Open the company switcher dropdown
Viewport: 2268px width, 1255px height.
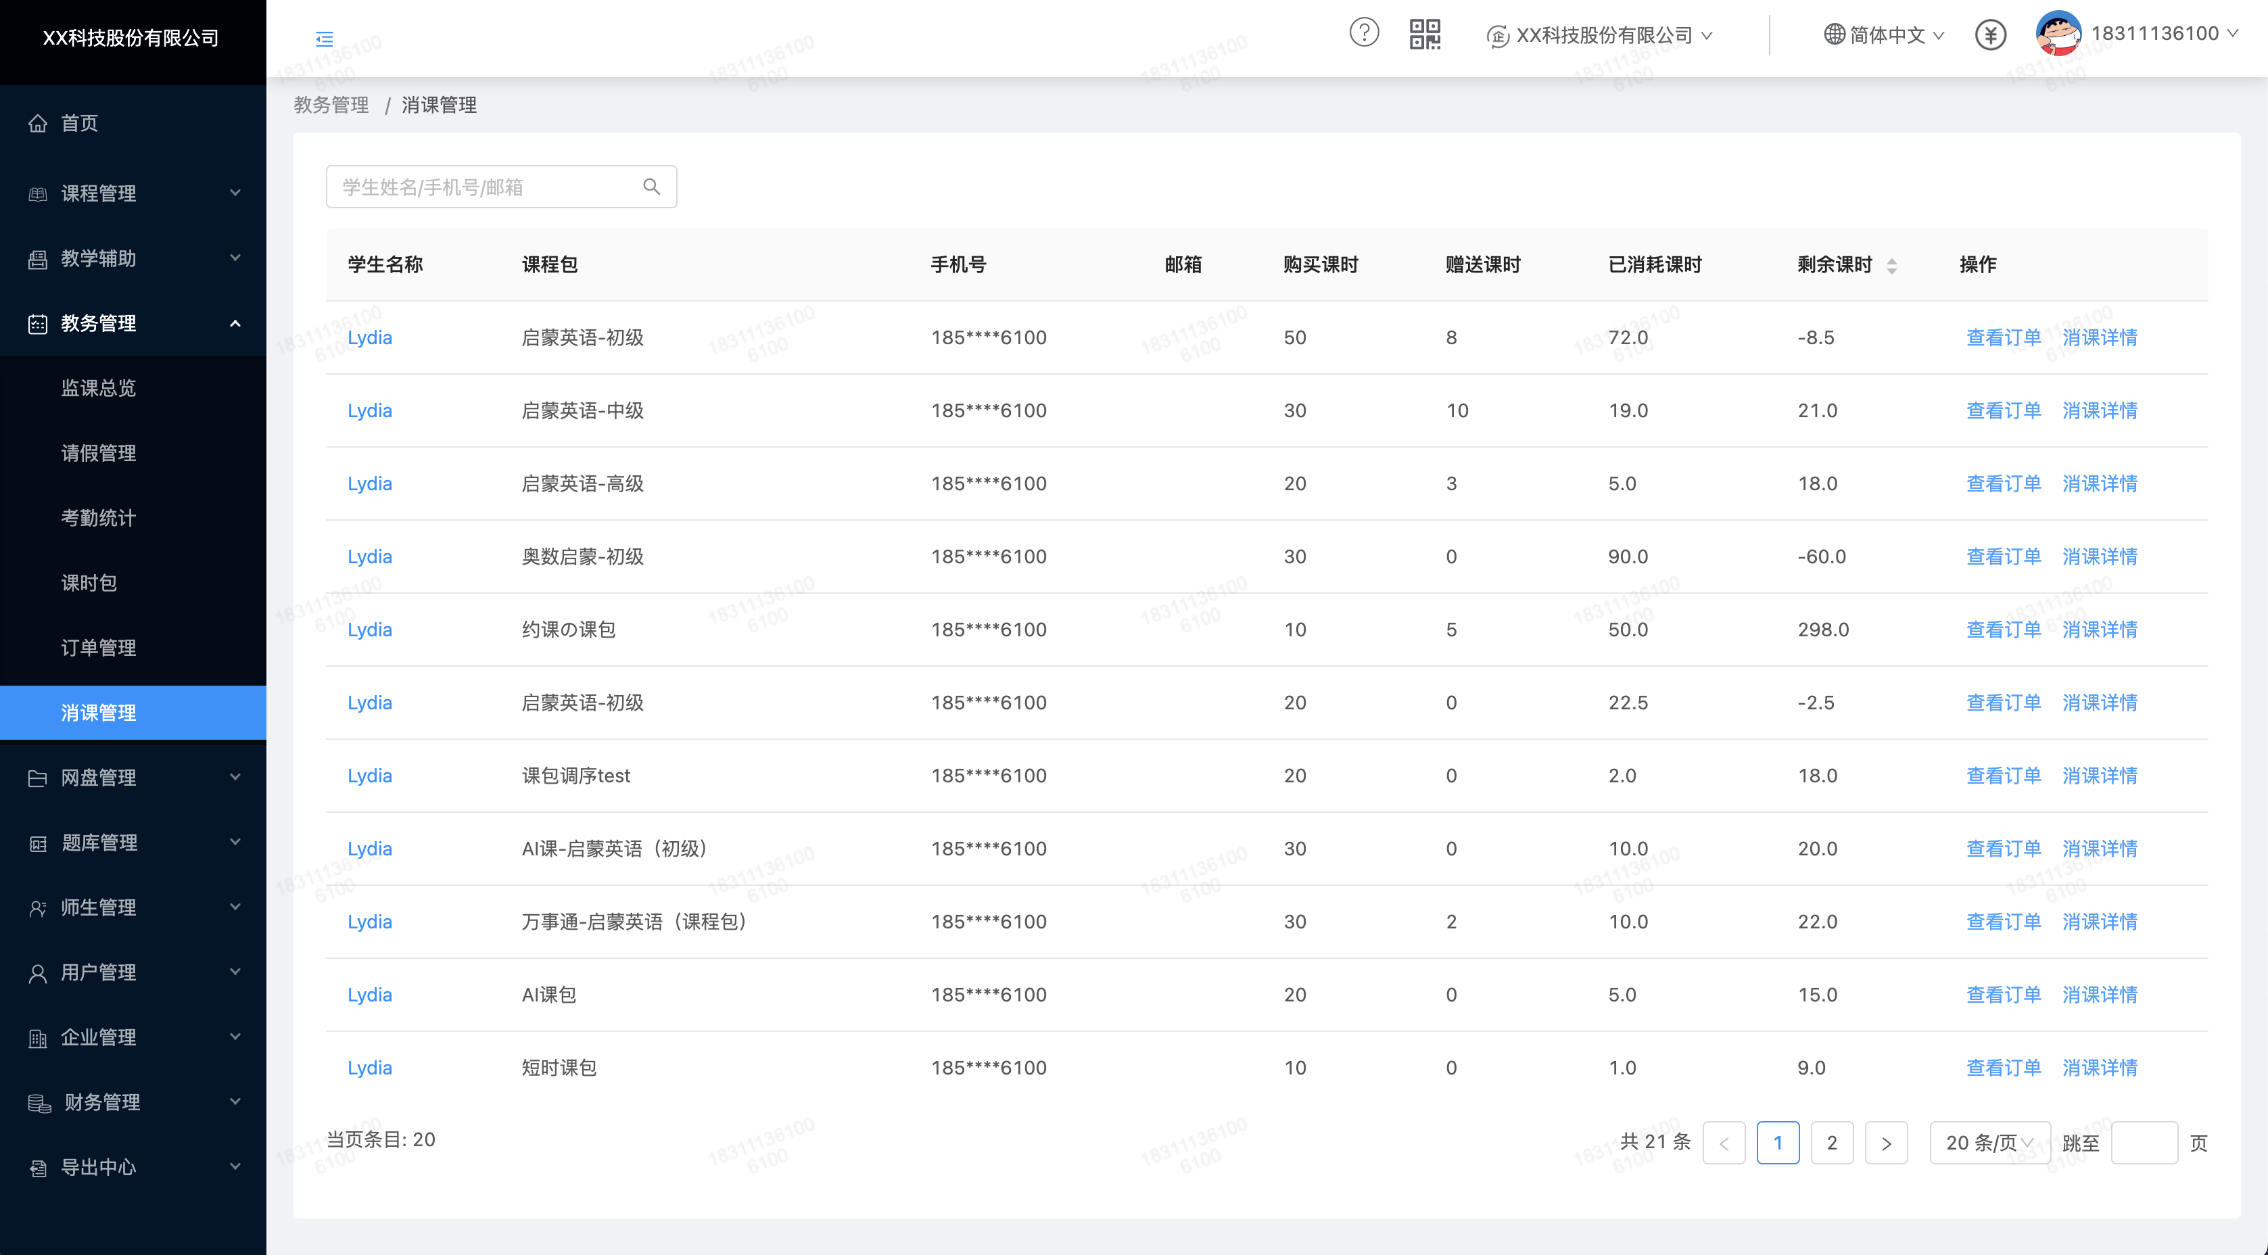coord(1599,35)
